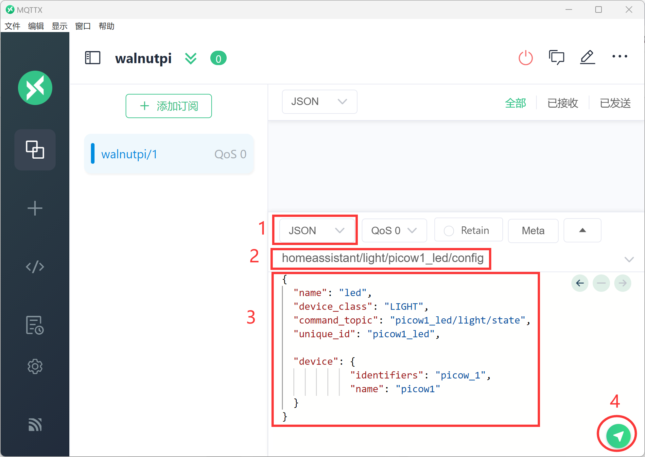Click the walnutpi connection title
Screen dimensions: 645x457
143,59
